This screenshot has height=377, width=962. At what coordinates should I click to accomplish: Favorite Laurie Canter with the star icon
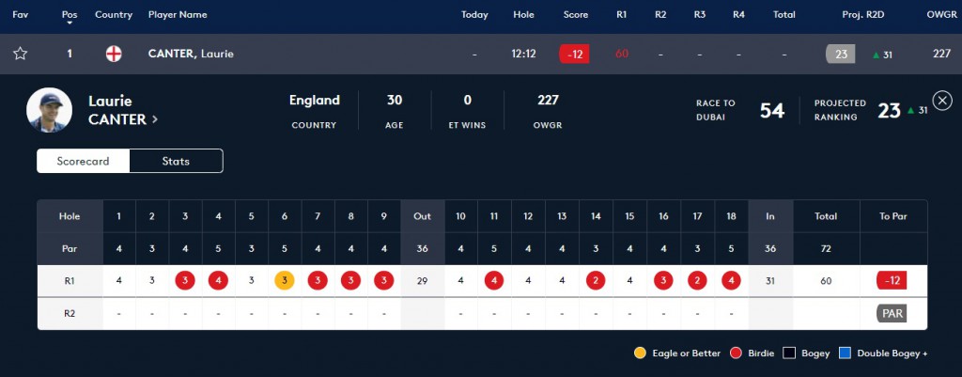(x=21, y=54)
